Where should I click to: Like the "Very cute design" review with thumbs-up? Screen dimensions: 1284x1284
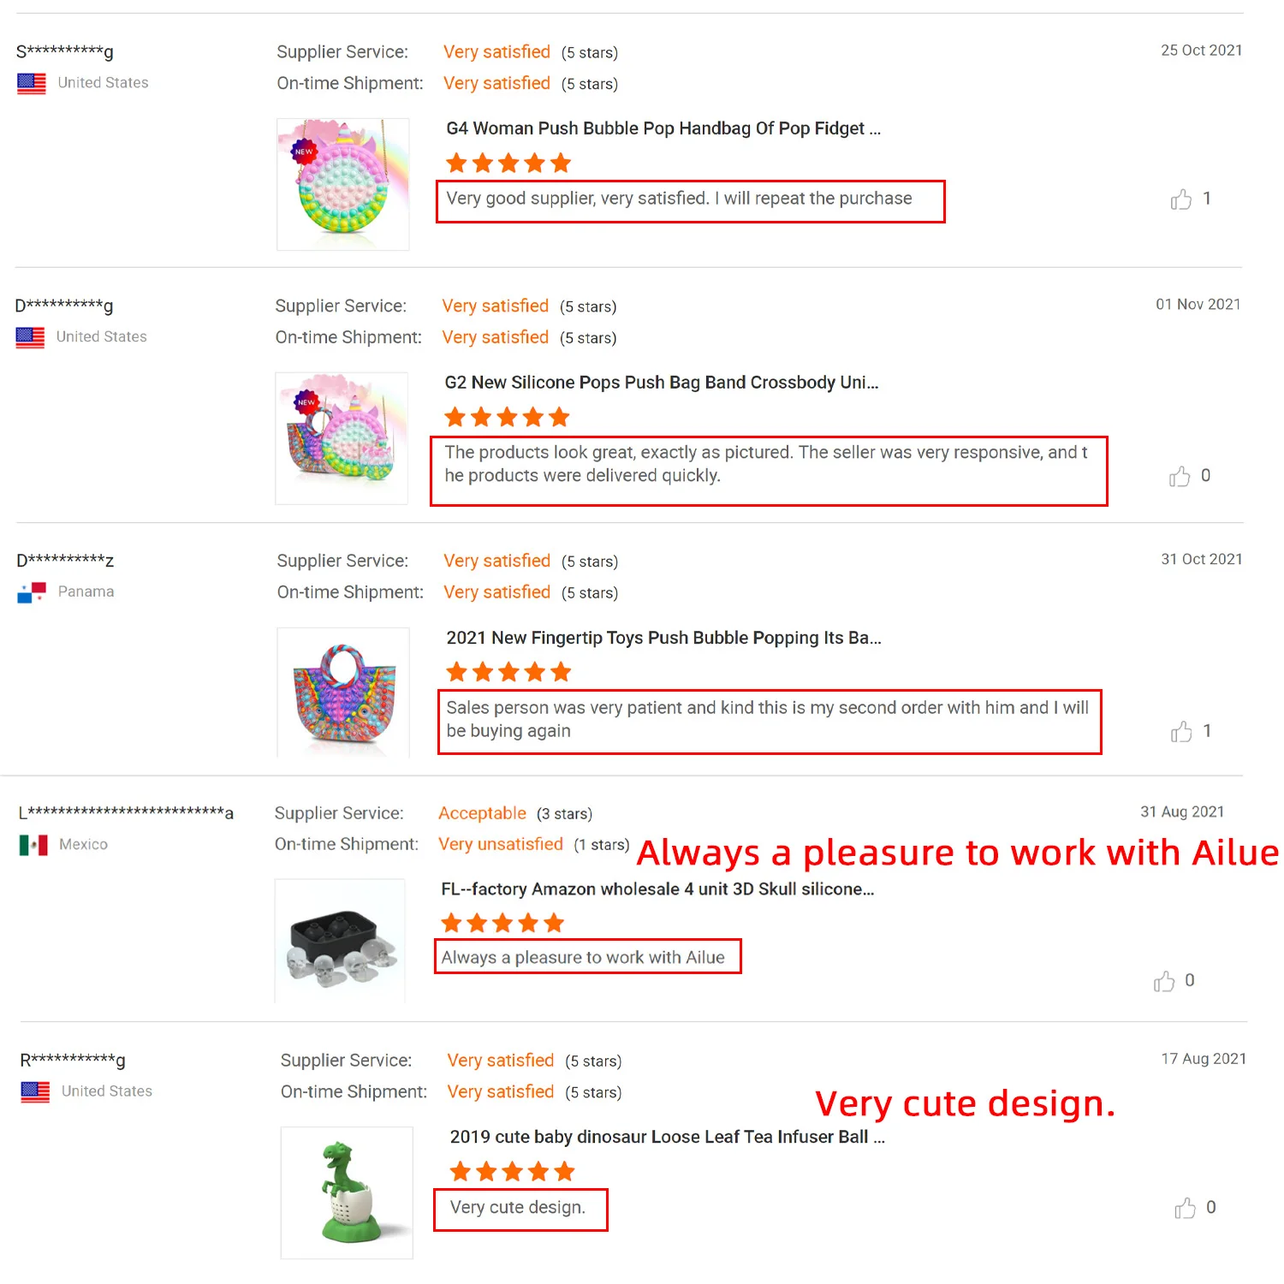1185,1208
